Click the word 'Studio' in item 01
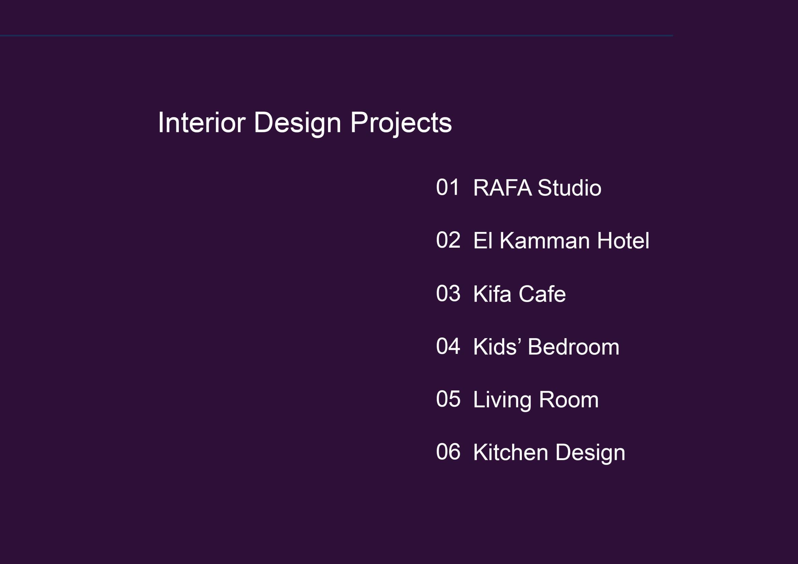 [x=569, y=188]
